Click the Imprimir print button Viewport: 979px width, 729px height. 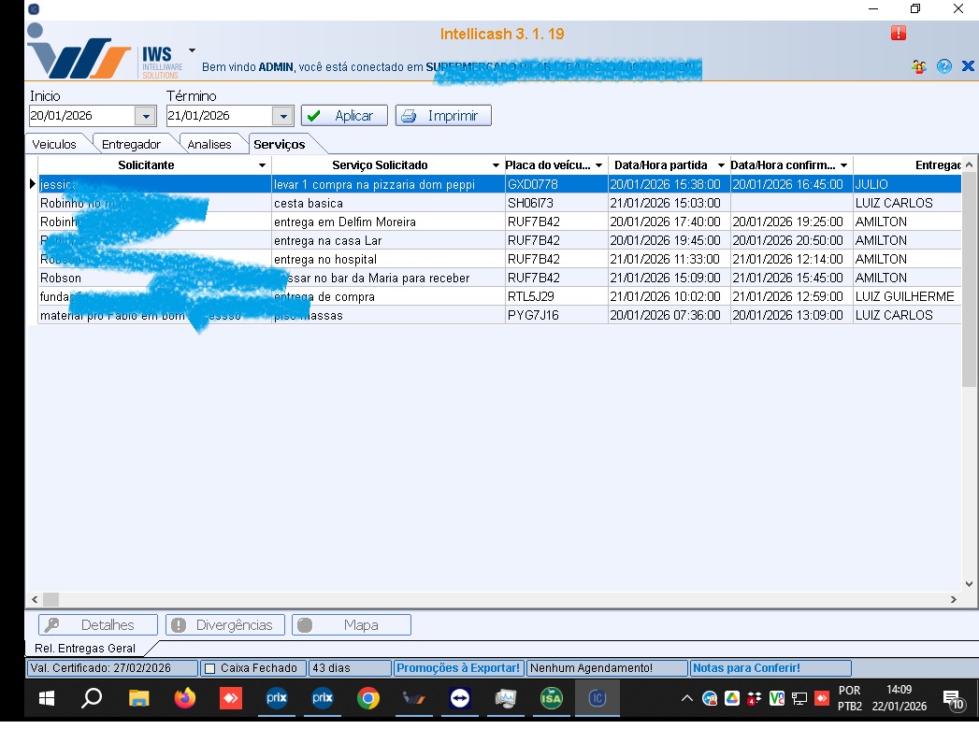coord(442,116)
